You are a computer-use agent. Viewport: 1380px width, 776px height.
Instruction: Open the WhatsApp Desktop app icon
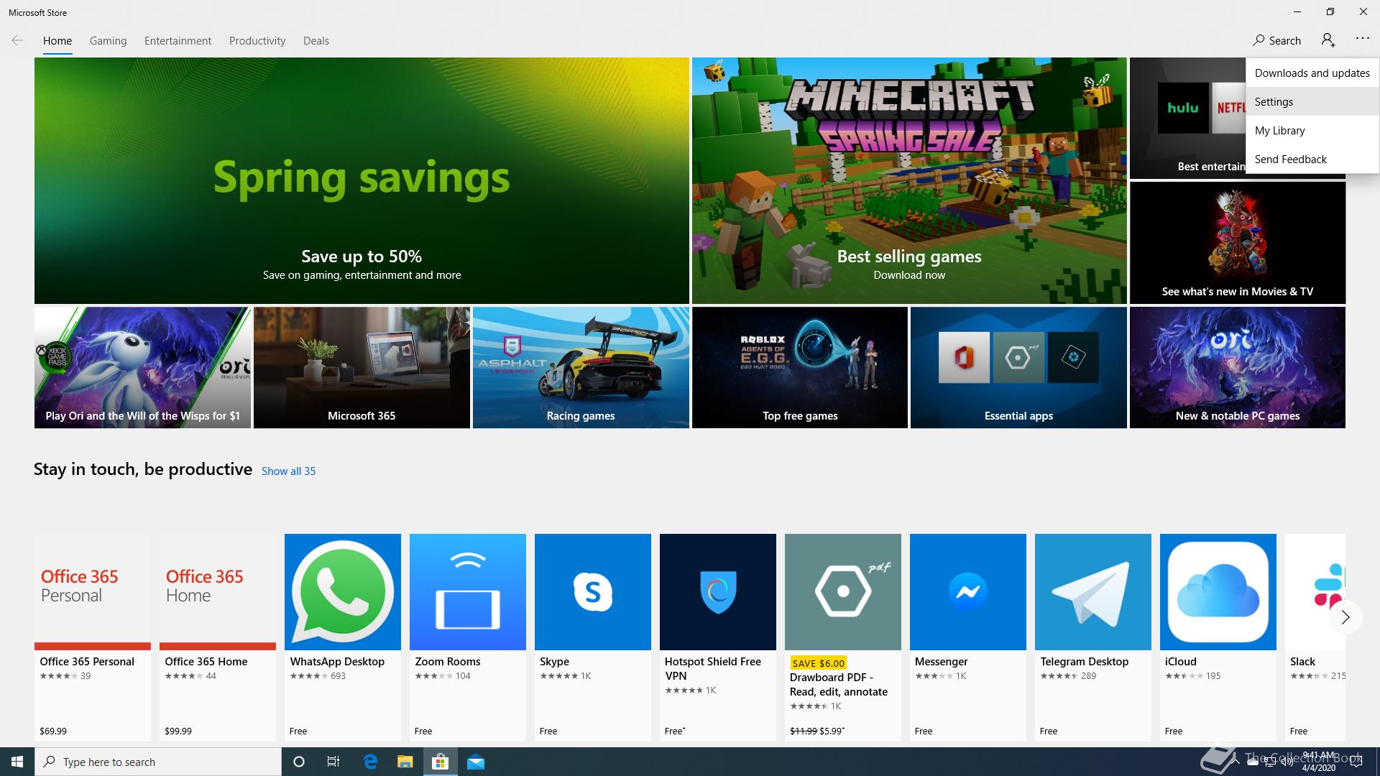(343, 591)
